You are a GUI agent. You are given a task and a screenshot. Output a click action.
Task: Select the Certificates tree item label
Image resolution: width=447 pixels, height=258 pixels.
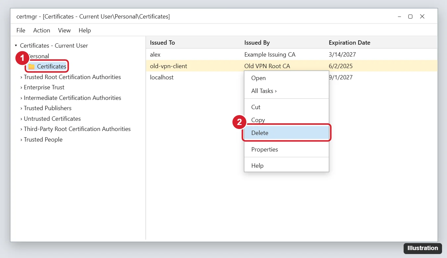click(x=52, y=66)
